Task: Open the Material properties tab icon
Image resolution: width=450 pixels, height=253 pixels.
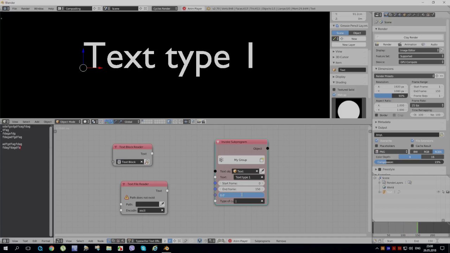Action: tap(423, 15)
